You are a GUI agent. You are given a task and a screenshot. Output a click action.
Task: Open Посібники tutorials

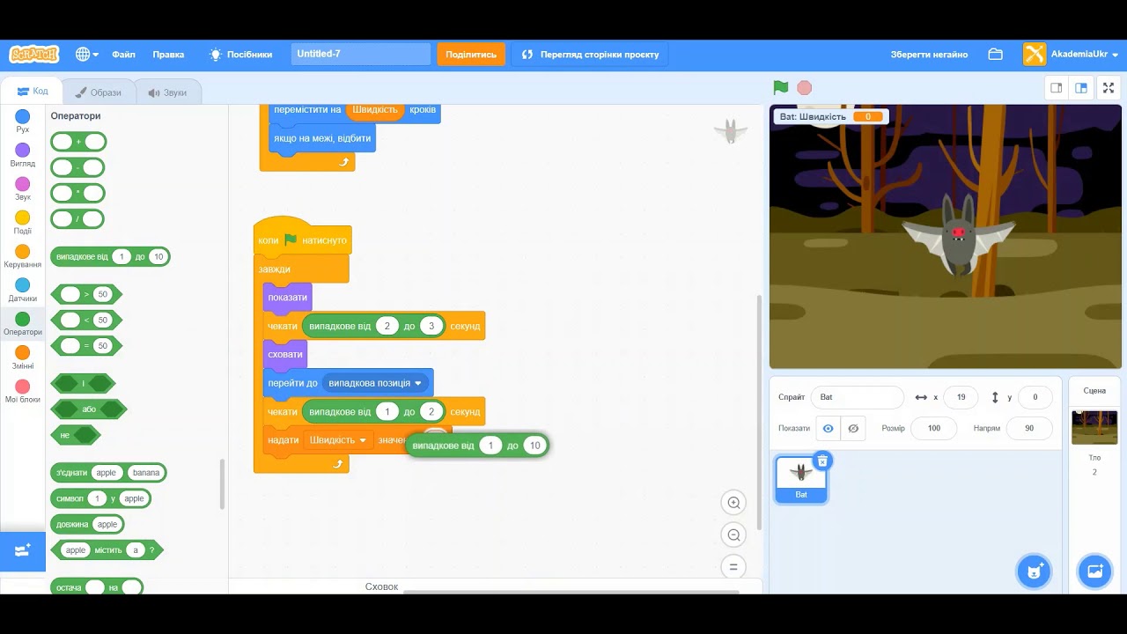[x=240, y=55]
